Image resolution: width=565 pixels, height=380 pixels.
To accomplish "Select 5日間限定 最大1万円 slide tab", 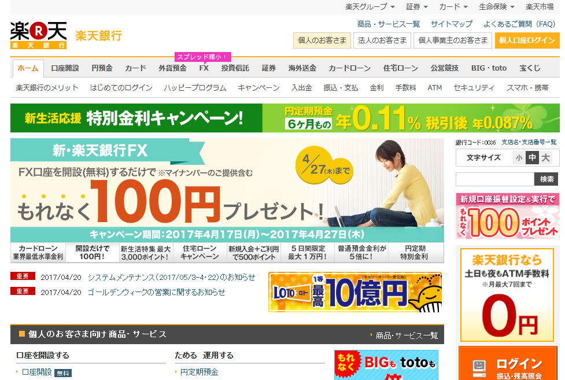I will (307, 252).
